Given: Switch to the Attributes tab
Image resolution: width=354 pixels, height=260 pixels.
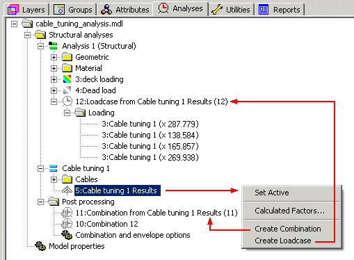Looking at the screenshot, I should click(125, 10).
